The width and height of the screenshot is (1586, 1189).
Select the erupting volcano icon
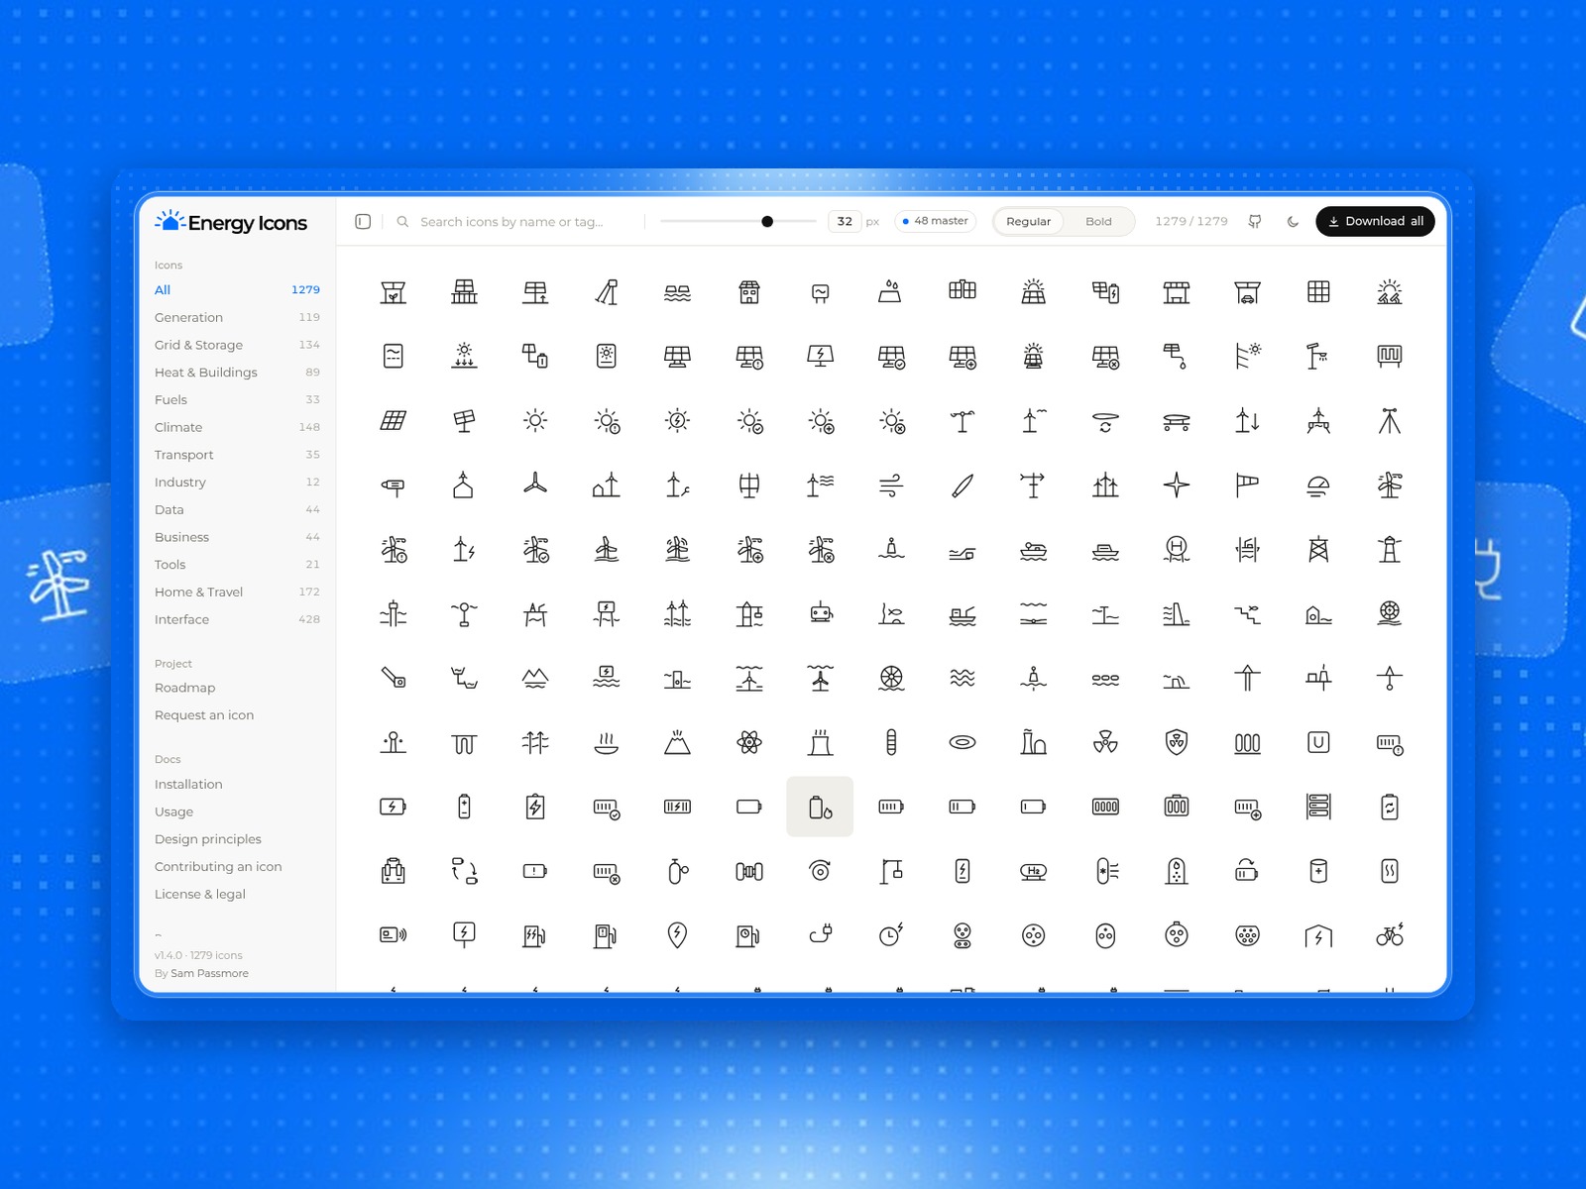(x=678, y=742)
